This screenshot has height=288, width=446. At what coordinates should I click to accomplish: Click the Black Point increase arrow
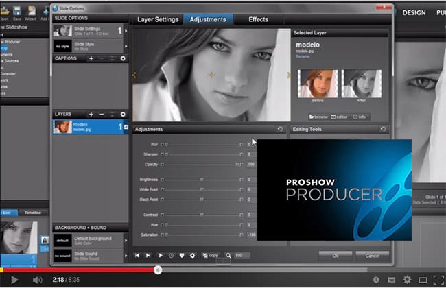click(242, 200)
